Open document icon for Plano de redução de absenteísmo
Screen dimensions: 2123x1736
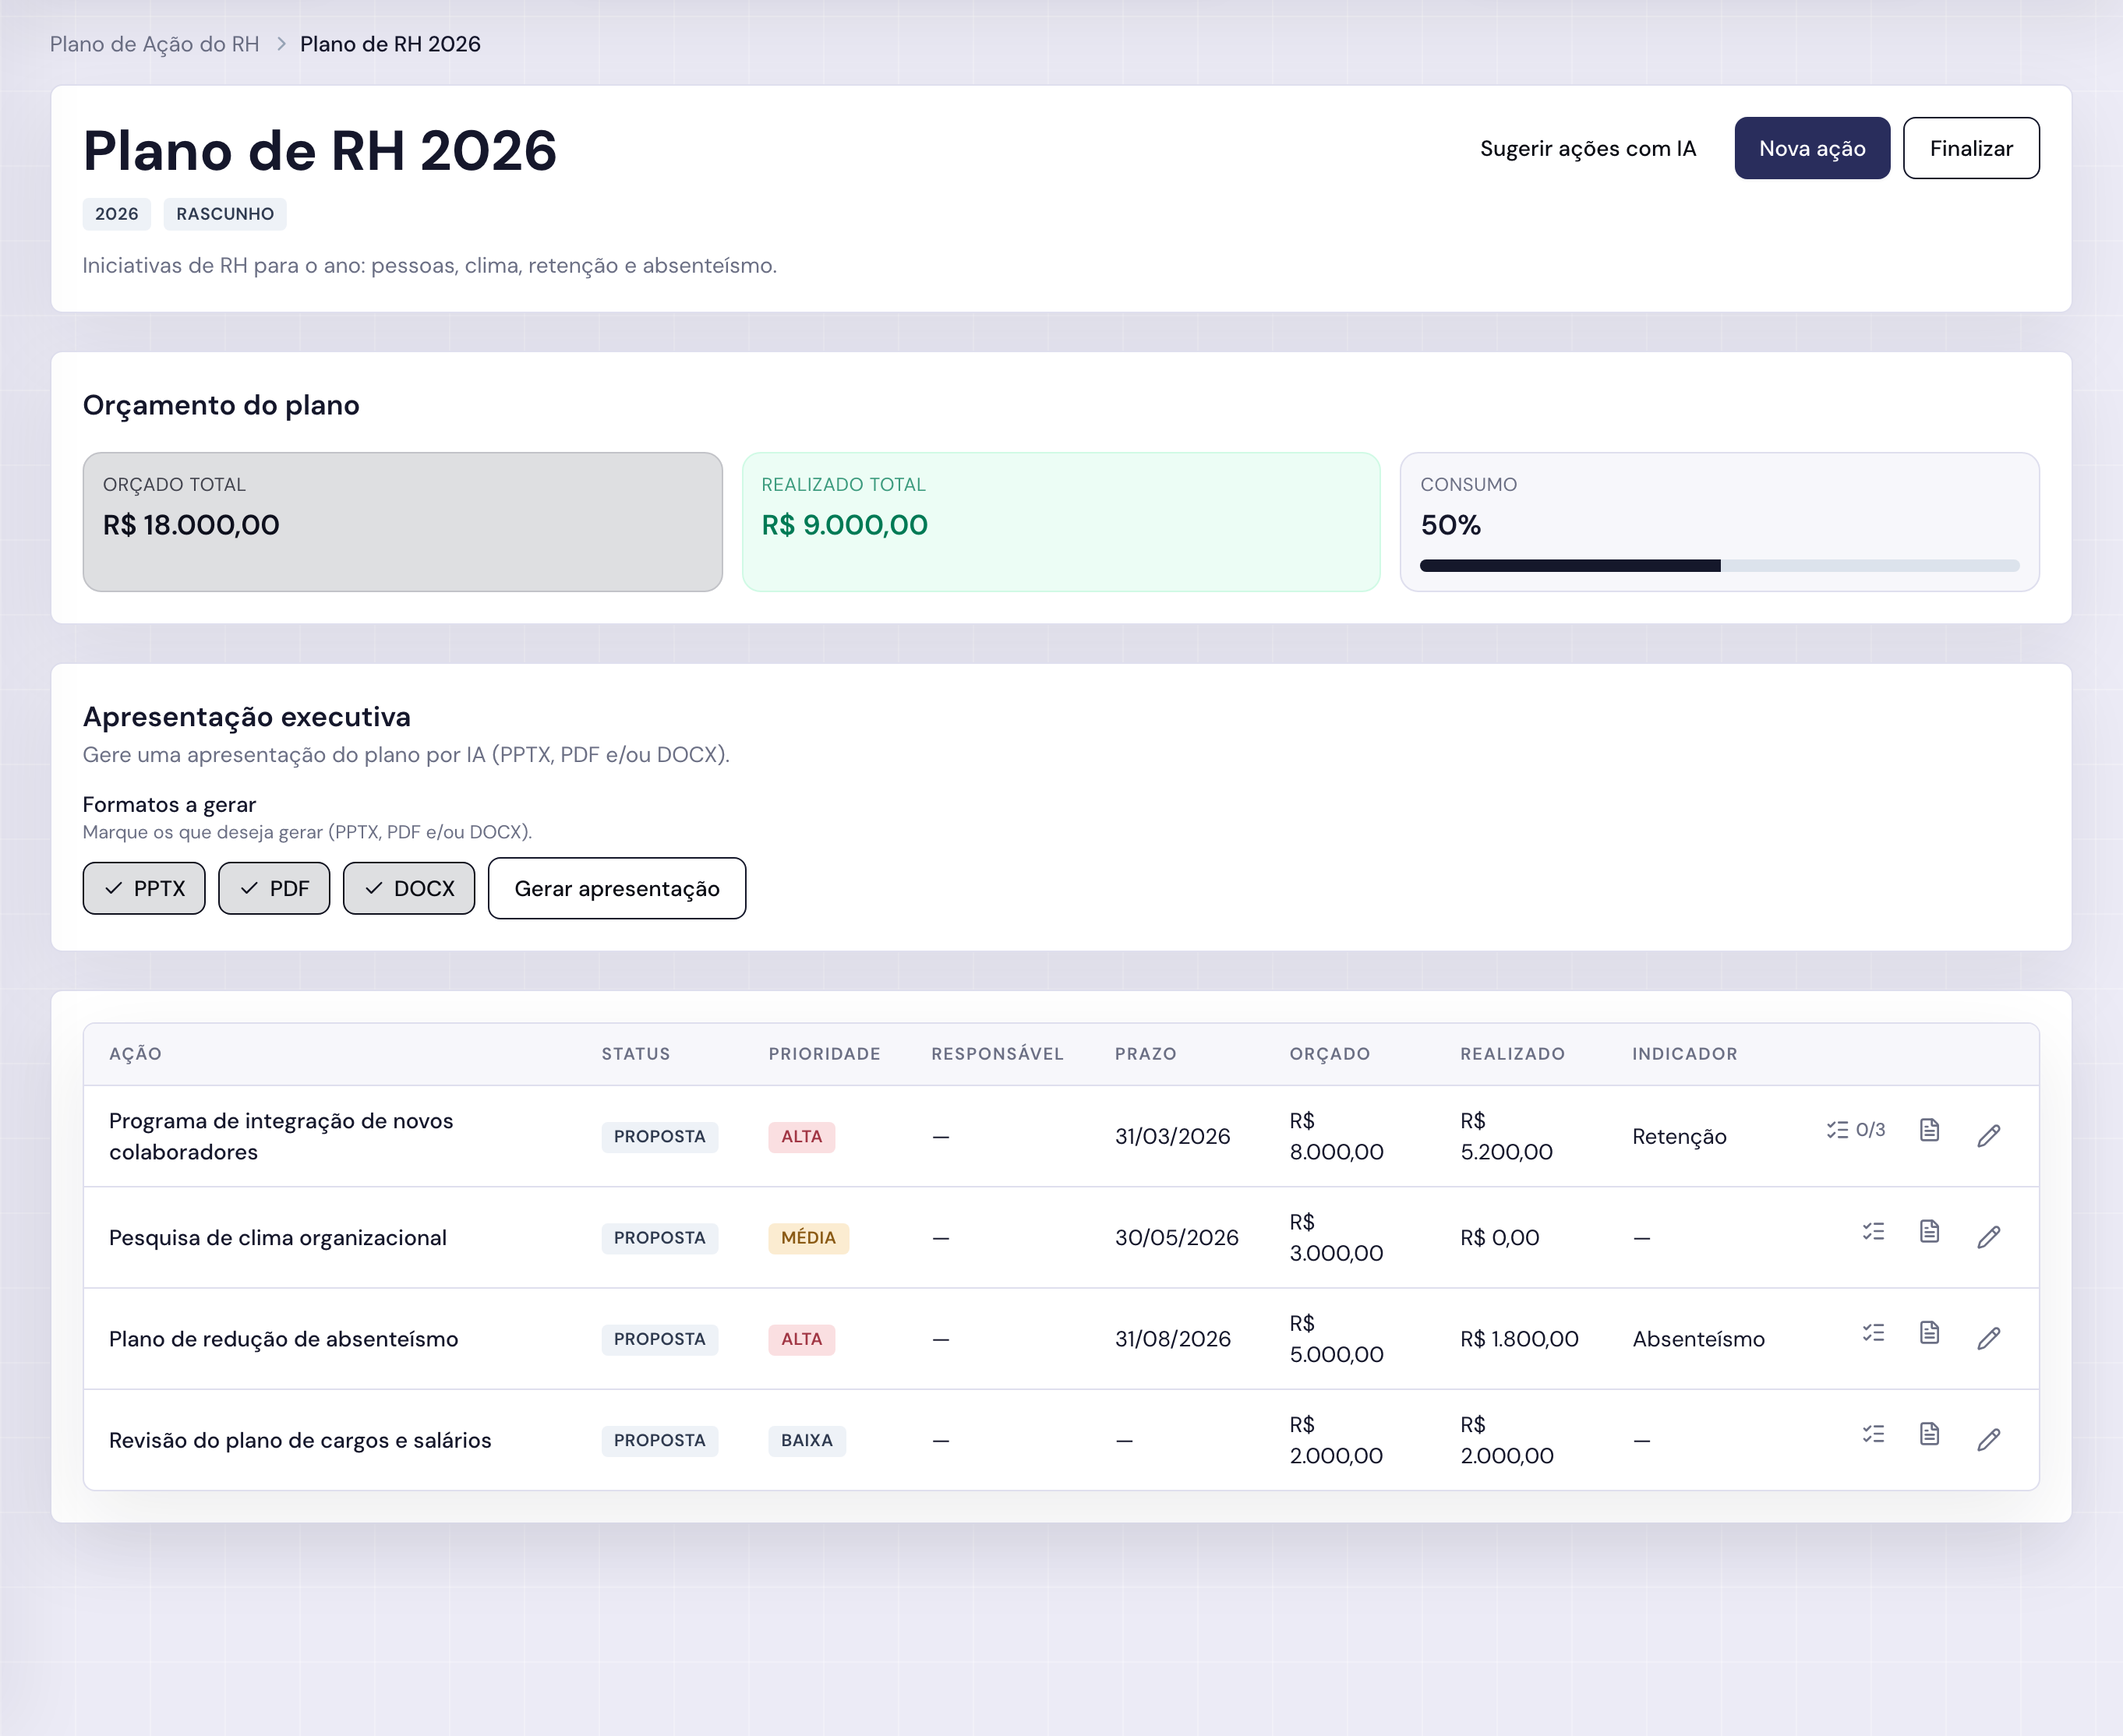[x=1929, y=1332]
